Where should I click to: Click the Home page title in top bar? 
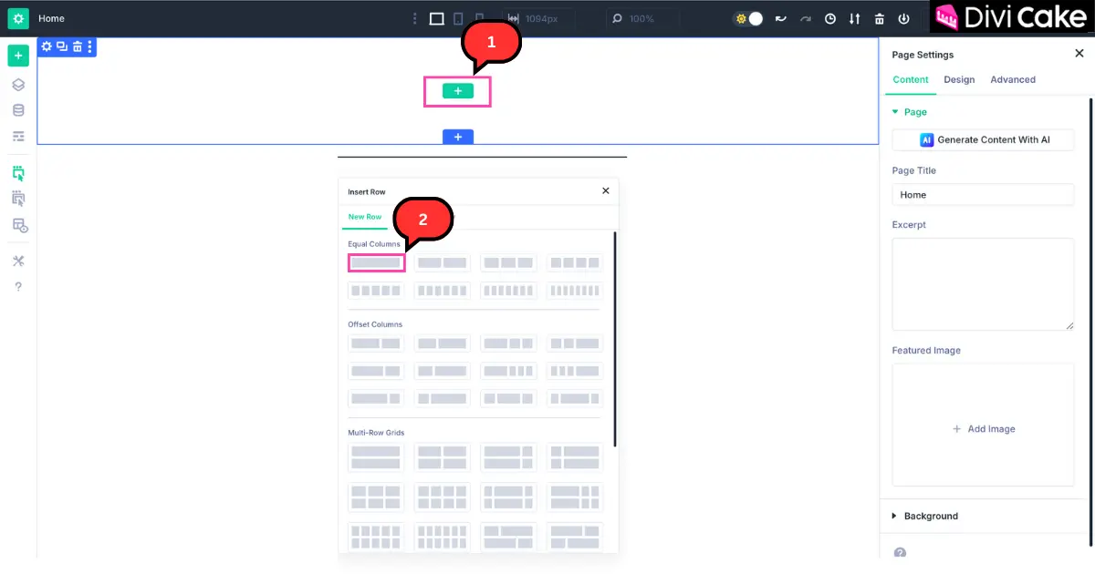point(51,18)
